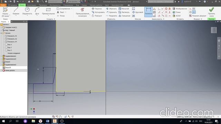Viewport: 221px width, 124px height.
Task: Select the Удлинить extend tool
Action: pos(111,12)
